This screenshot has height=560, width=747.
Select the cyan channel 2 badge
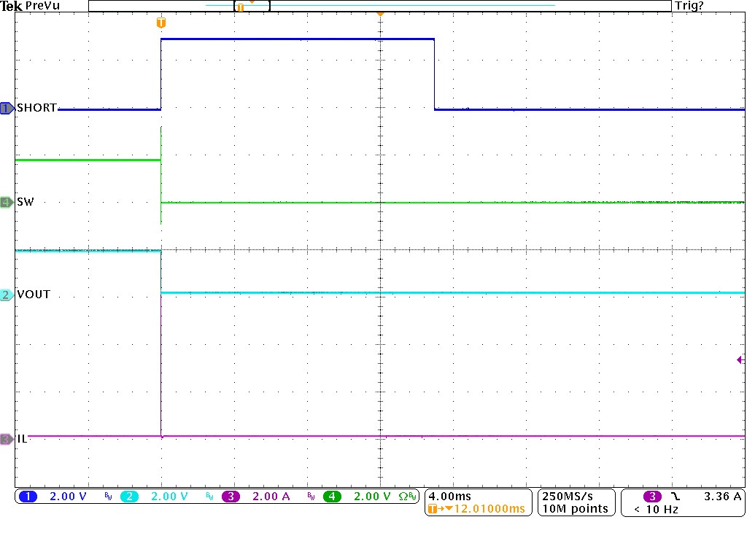click(x=129, y=497)
